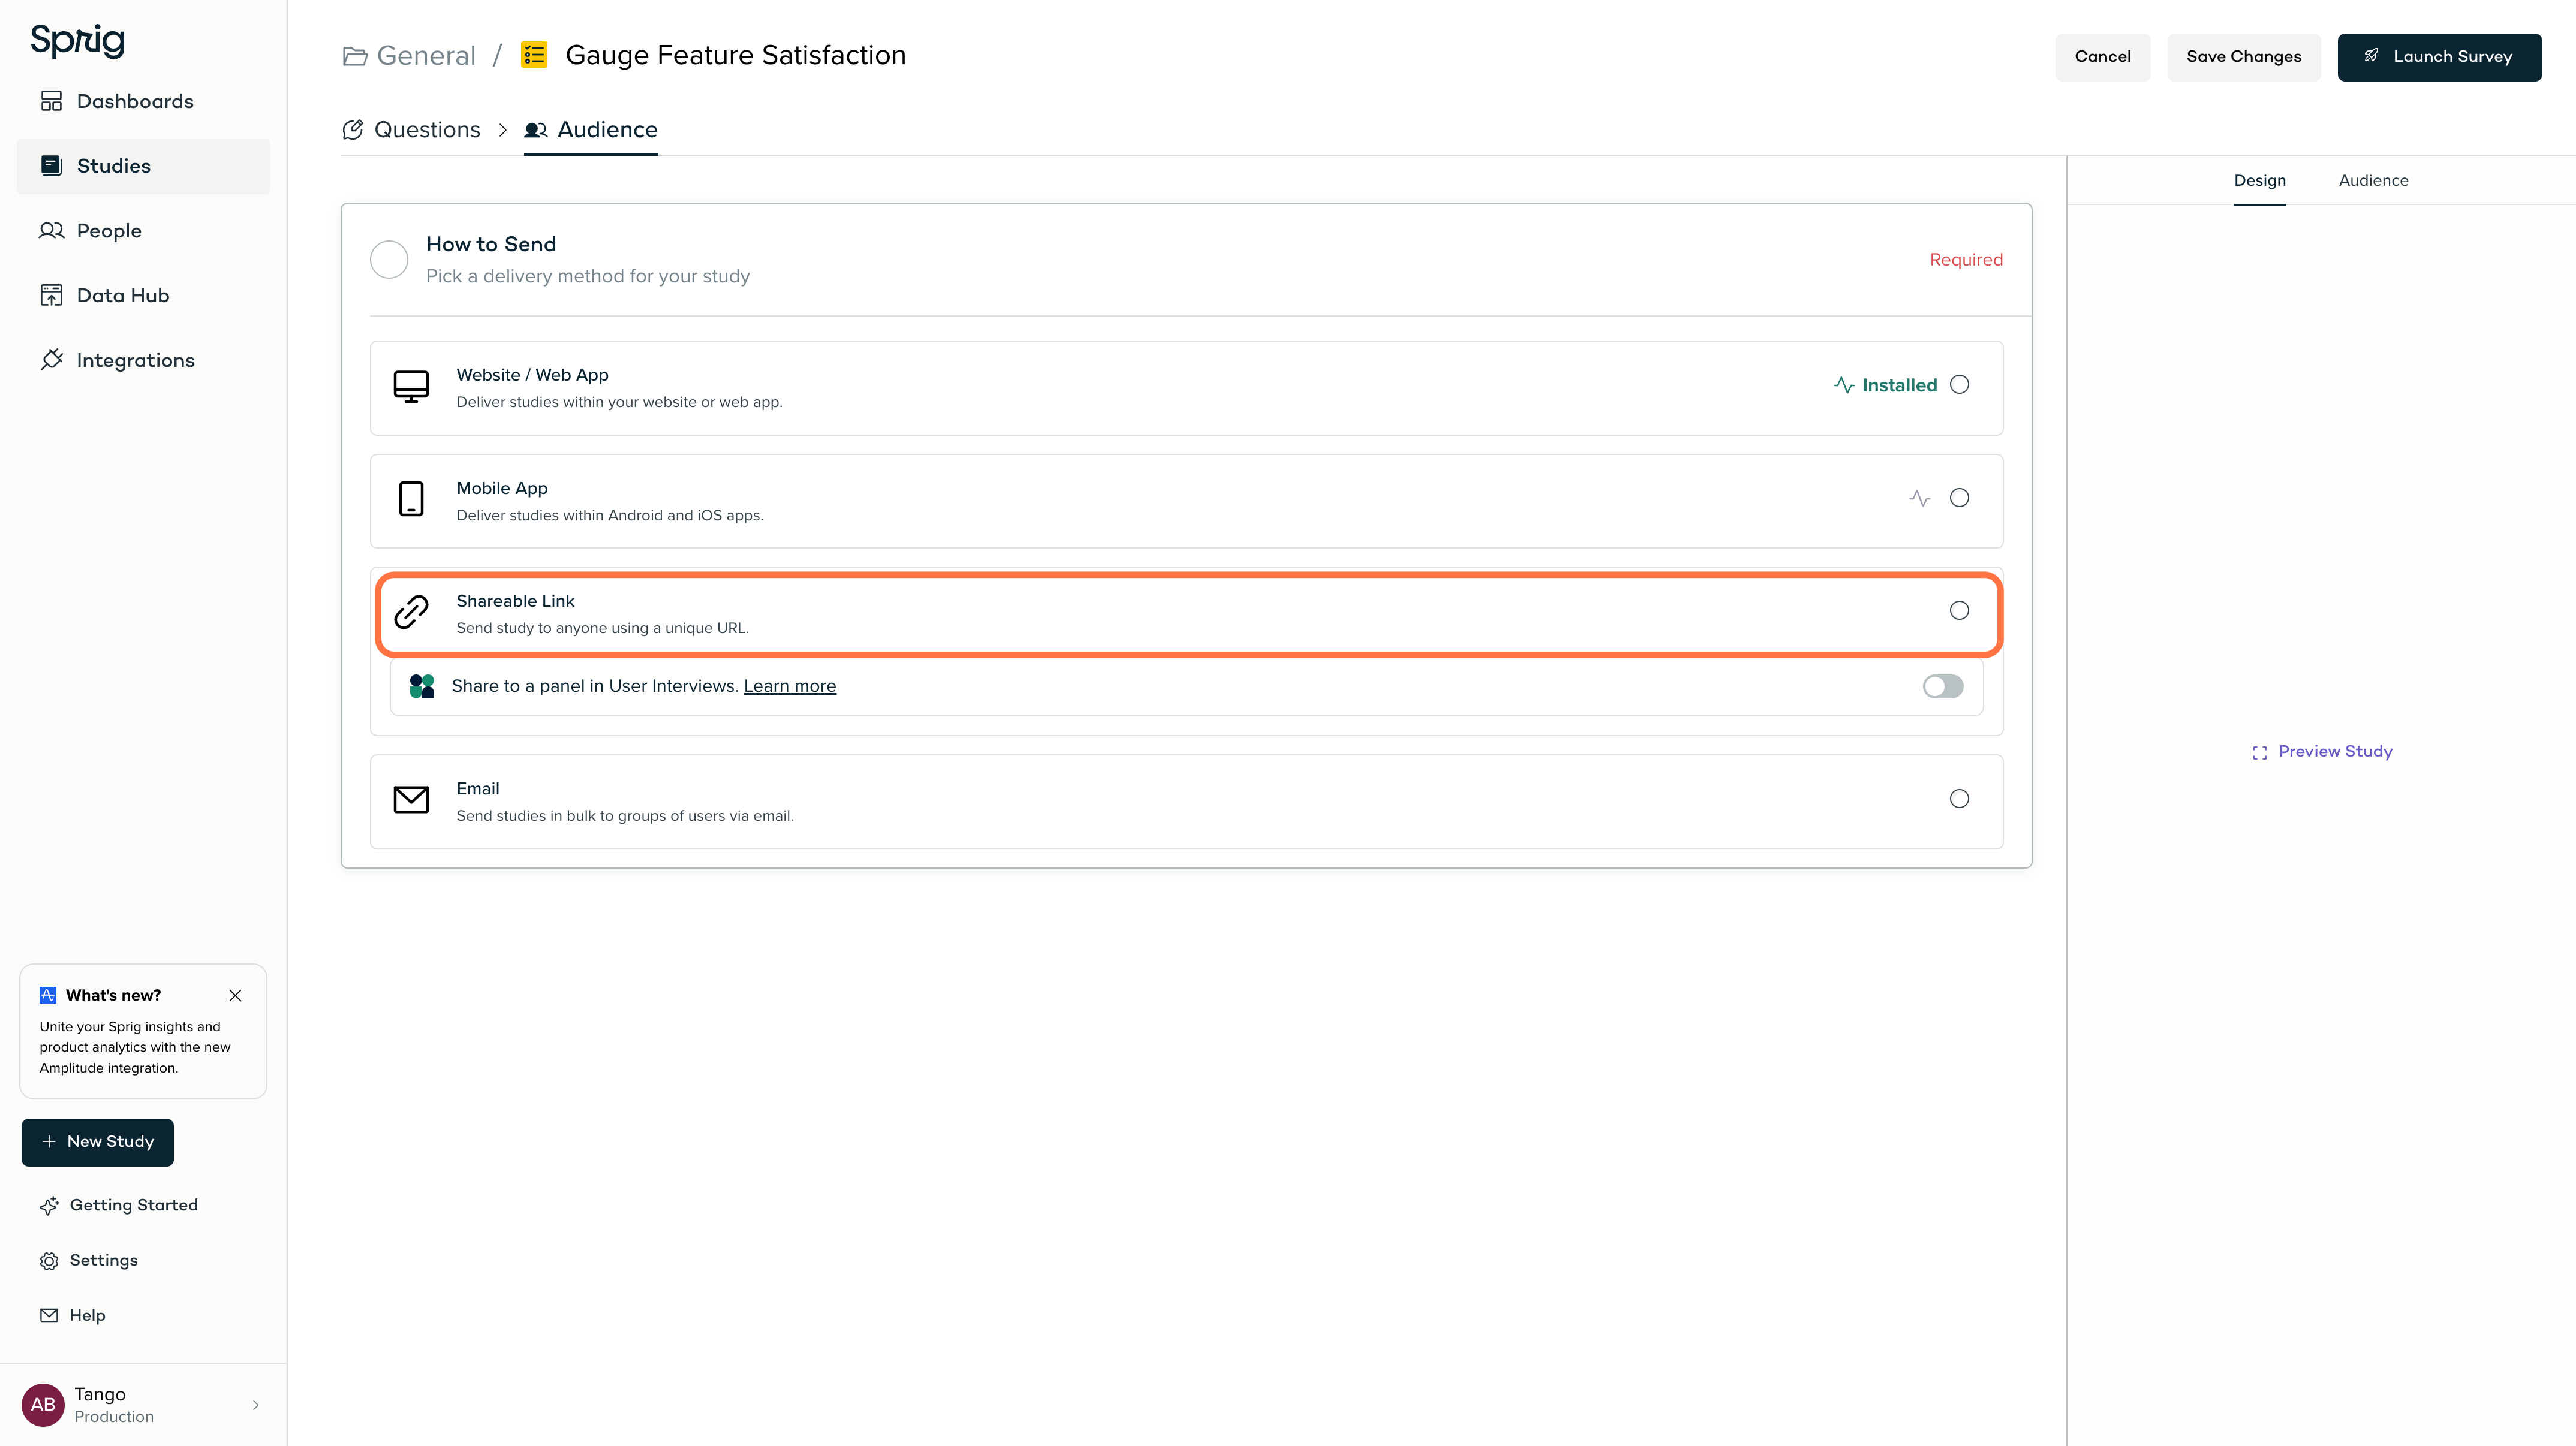Open the People section
The width and height of the screenshot is (2576, 1446).
click(x=143, y=231)
